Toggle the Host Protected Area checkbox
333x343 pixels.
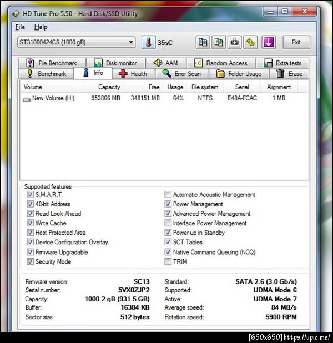(30, 233)
